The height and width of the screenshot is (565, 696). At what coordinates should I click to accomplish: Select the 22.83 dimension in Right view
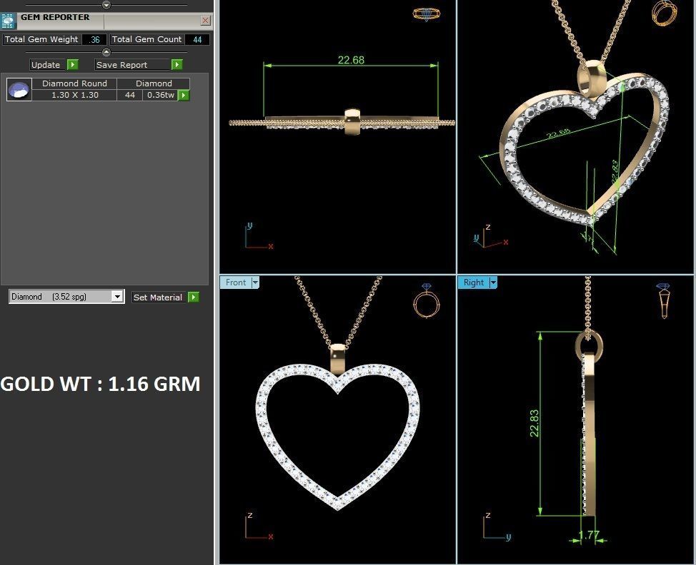coord(535,423)
